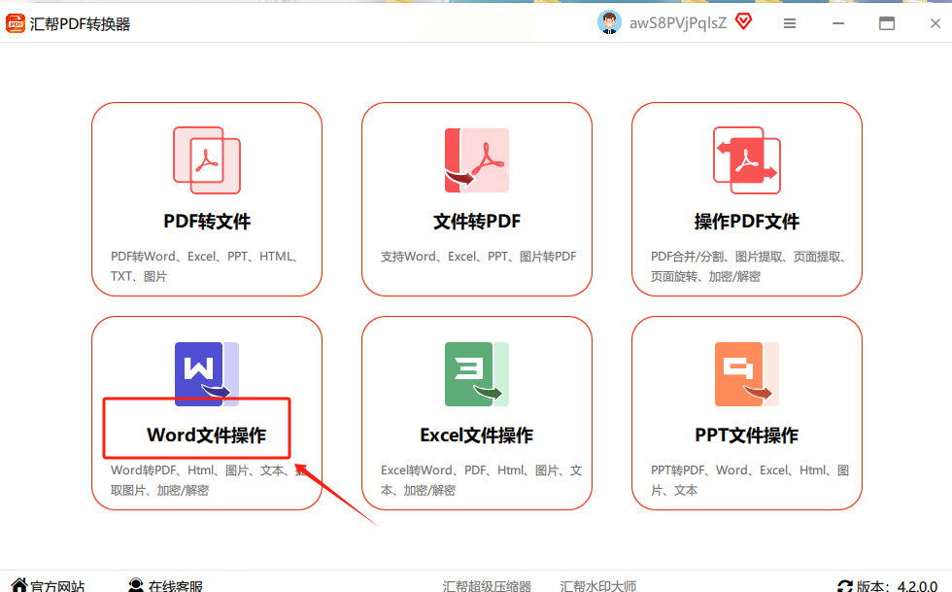Open Word文件操作 title
The image size is (952, 592).
(x=206, y=435)
